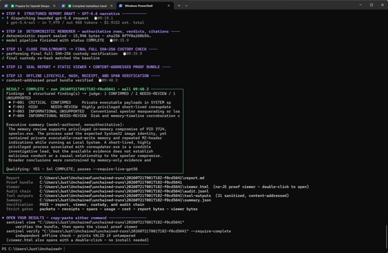This screenshot has height=253, width=388.
Task: Click the tool-outputs folder path
Action: coord(125,196)
